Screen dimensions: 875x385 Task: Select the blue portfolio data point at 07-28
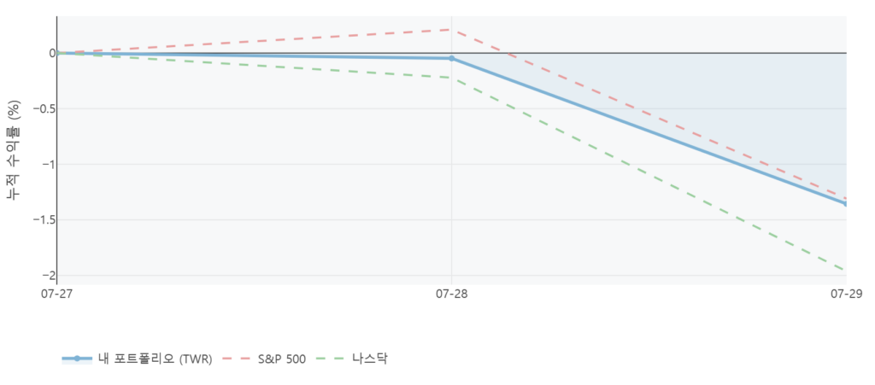451,59
